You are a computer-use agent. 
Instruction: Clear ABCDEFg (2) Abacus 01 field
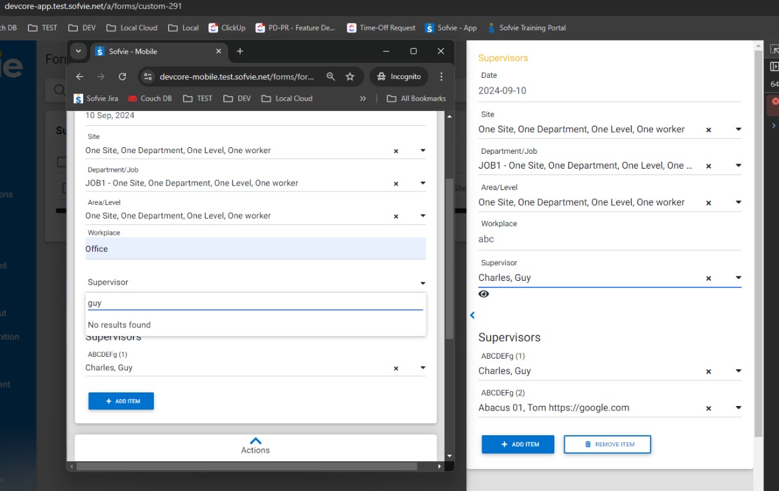pyautogui.click(x=708, y=409)
